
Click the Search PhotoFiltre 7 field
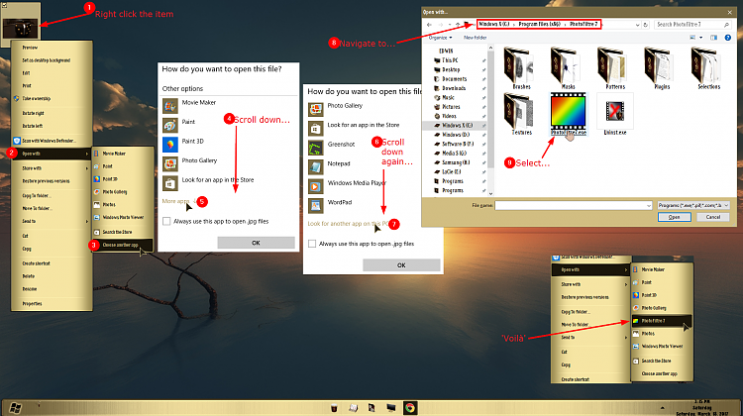[692, 25]
